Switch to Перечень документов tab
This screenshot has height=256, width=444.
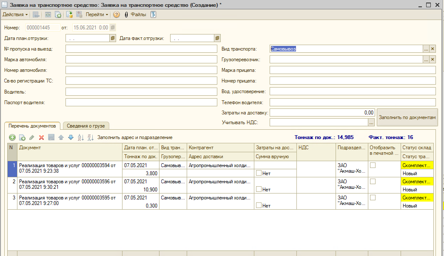pyautogui.click(x=32, y=126)
